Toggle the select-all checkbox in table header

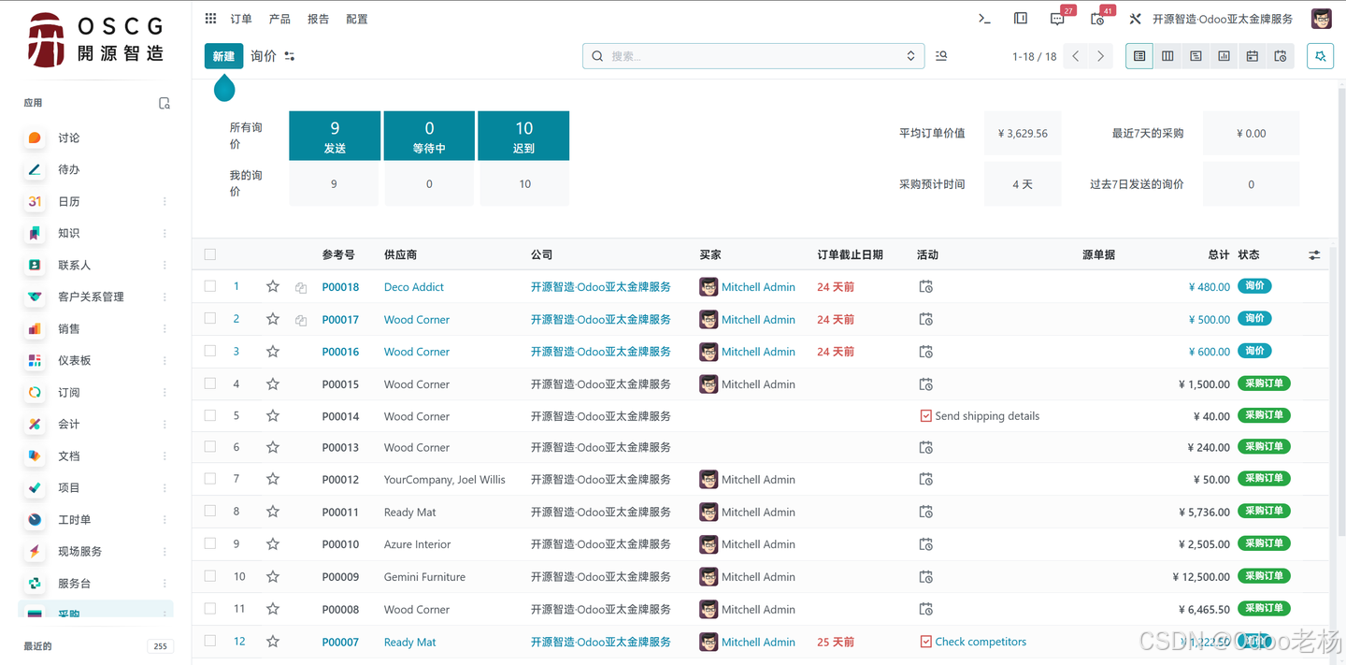[210, 254]
